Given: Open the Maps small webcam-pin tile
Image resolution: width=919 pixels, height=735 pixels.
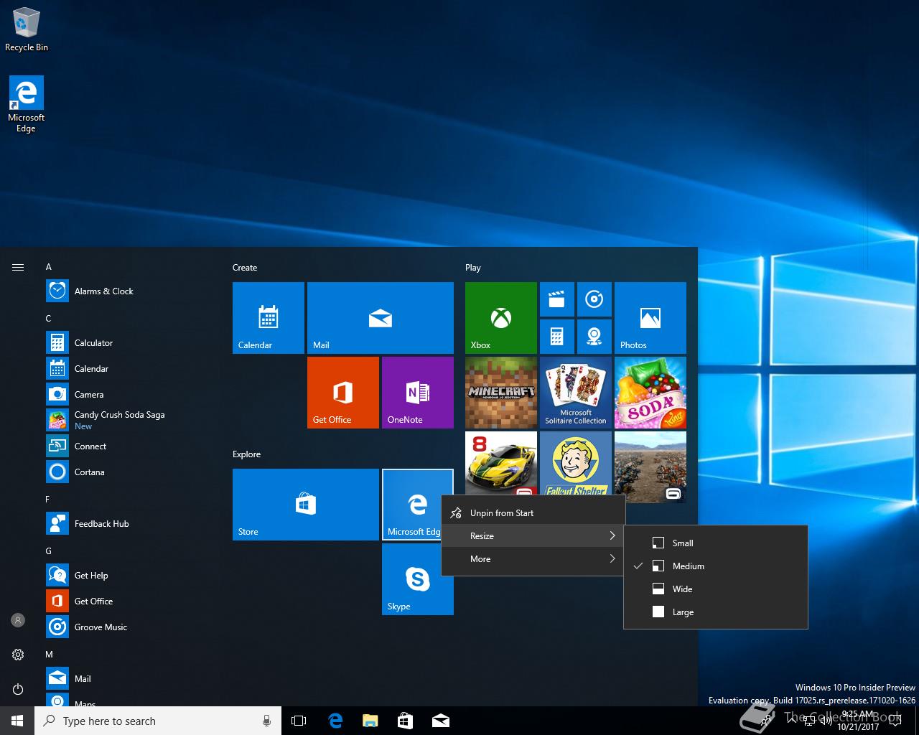Looking at the screenshot, I should click(594, 337).
